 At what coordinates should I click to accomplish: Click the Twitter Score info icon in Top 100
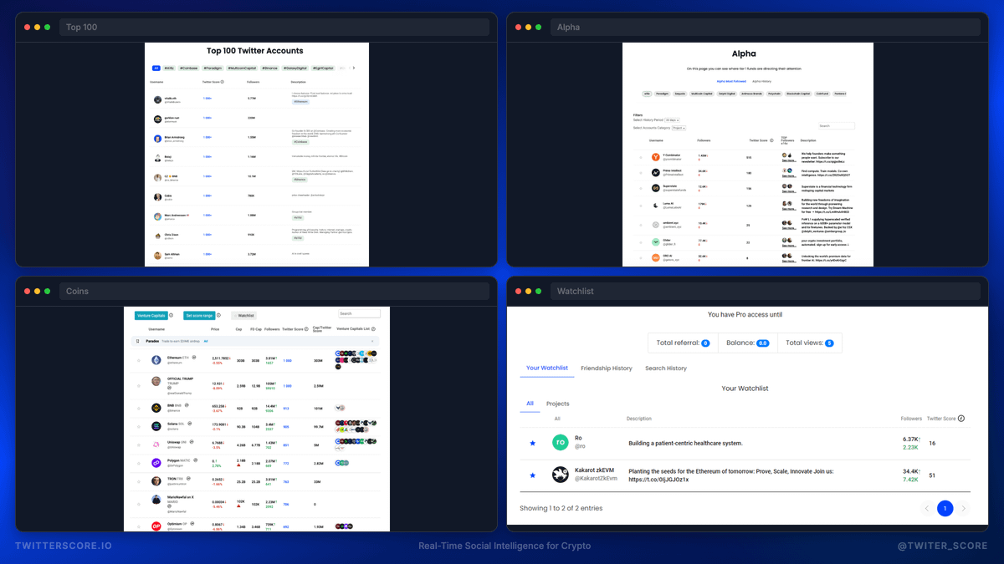(222, 82)
